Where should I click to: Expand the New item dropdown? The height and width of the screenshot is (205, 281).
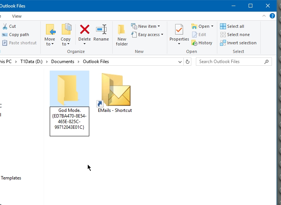[x=159, y=26]
